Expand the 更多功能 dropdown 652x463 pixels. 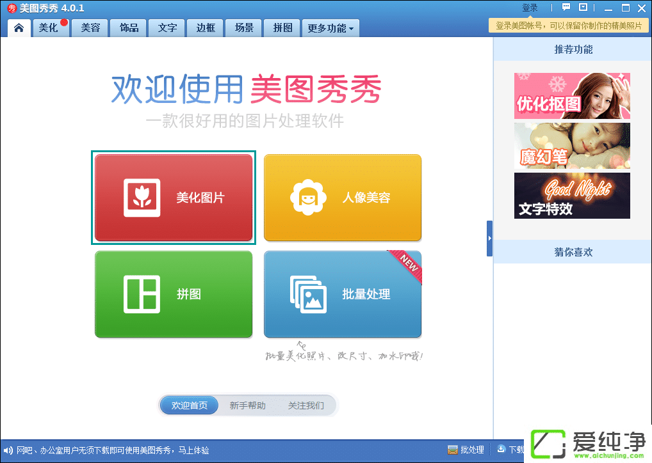click(x=330, y=28)
